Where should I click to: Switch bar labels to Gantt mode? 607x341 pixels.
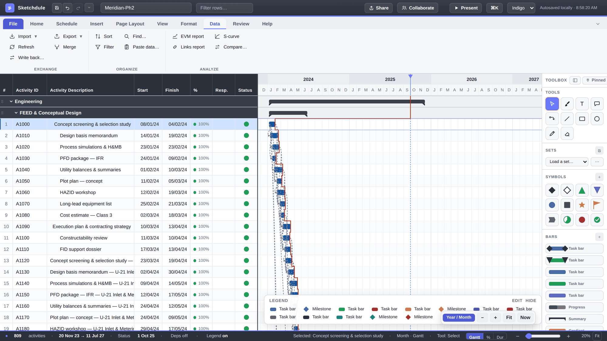coord(474,337)
